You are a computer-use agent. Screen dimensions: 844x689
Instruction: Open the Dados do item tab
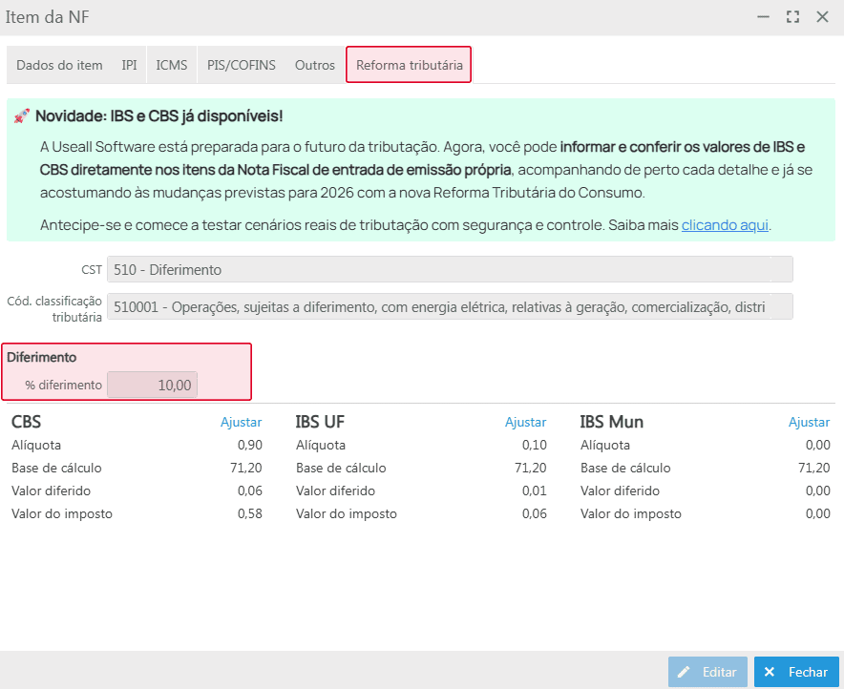tap(59, 65)
